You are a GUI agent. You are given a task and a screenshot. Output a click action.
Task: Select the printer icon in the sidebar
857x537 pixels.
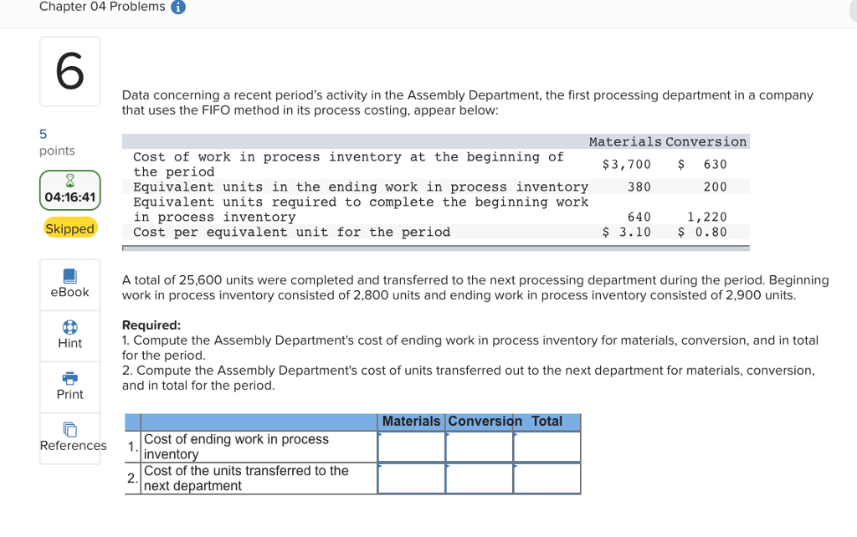pyautogui.click(x=69, y=378)
